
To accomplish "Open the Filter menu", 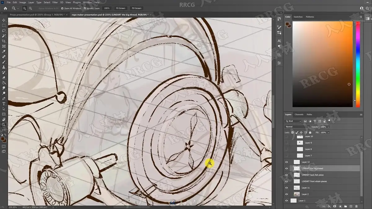I will point(55,2).
